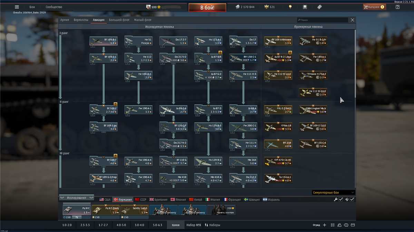
Task: Open the chat bubble icon
Action: (346, 225)
